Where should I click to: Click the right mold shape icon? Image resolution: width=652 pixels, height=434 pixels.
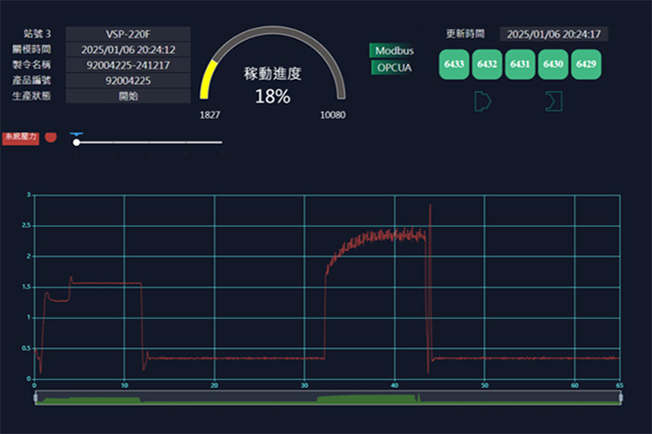(553, 101)
